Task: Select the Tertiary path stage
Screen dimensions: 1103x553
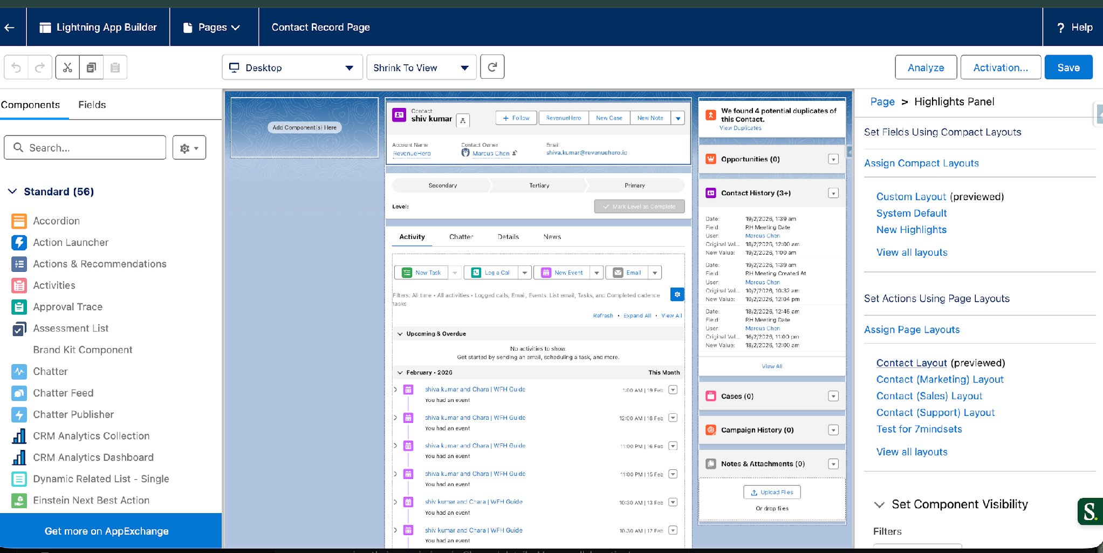Action: 539,186
